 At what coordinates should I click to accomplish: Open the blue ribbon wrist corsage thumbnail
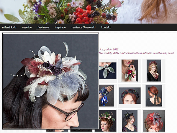click(x=106, y=95)
